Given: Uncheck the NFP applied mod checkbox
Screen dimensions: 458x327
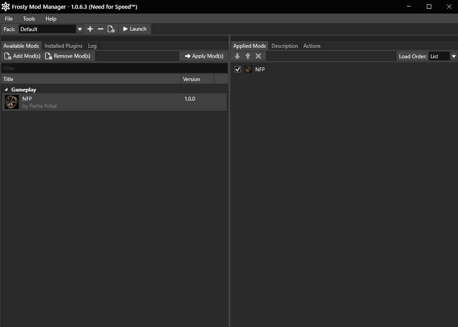Looking at the screenshot, I should click(x=238, y=69).
